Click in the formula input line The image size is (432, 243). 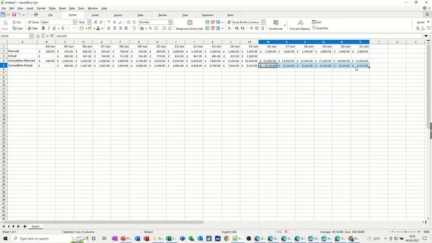pos(239,36)
